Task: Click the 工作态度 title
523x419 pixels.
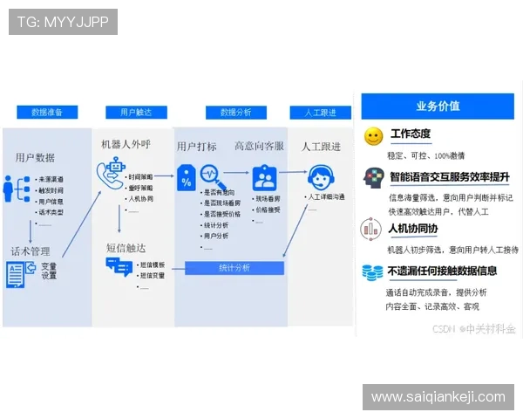Action: (x=411, y=134)
